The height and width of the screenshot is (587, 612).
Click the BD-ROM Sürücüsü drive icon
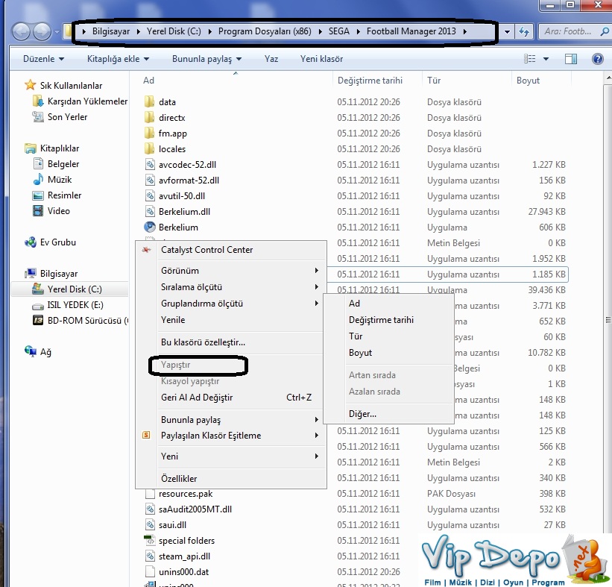click(x=38, y=321)
